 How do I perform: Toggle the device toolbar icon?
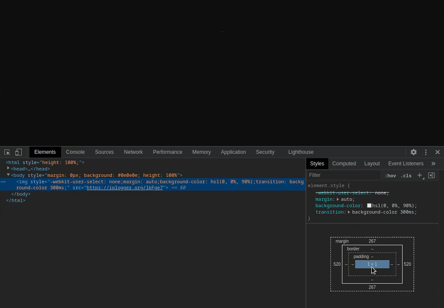pos(18,152)
